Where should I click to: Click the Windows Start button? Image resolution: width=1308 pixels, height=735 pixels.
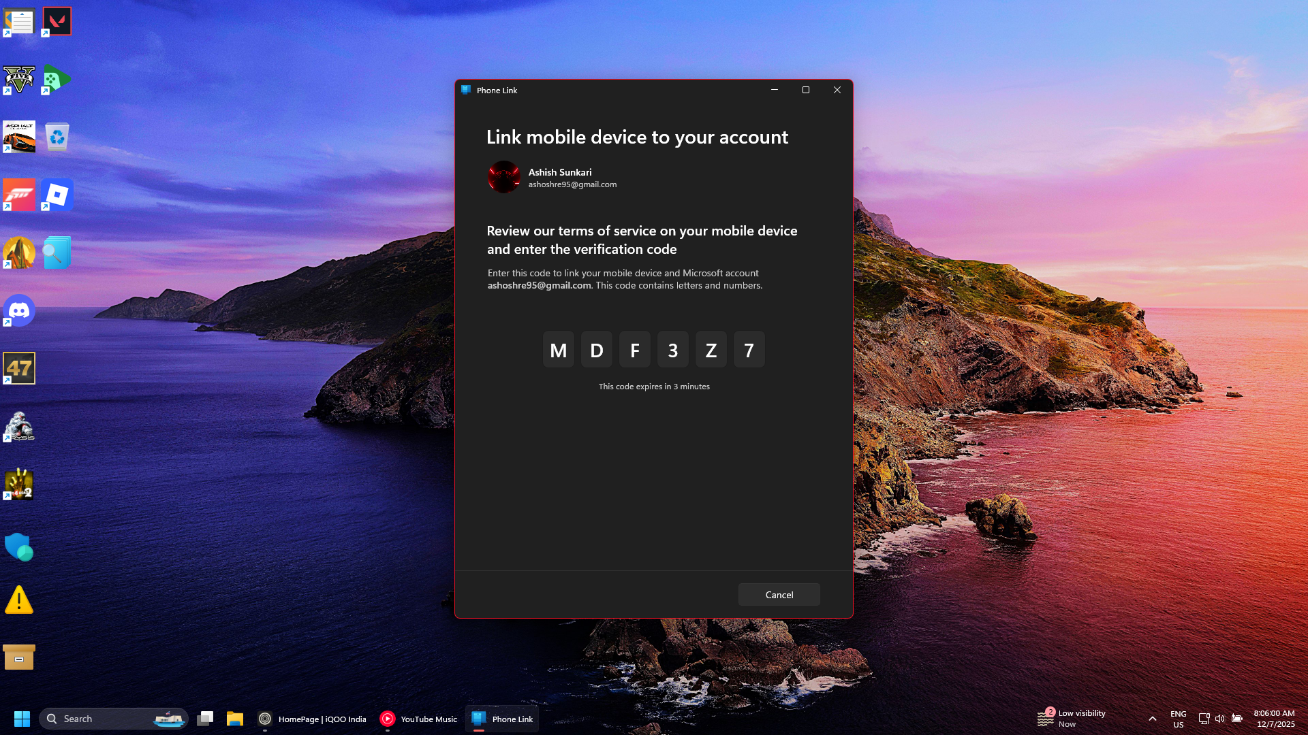22,719
